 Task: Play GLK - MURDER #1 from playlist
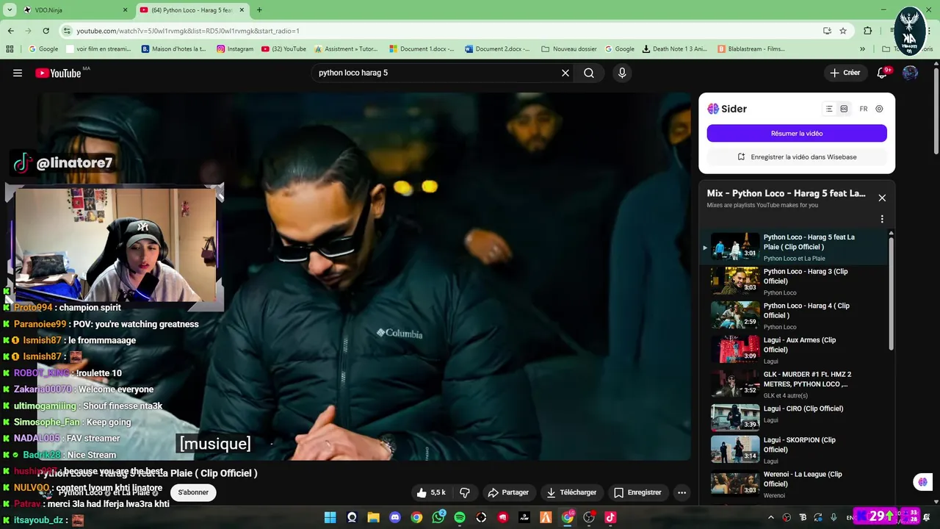[793, 384]
